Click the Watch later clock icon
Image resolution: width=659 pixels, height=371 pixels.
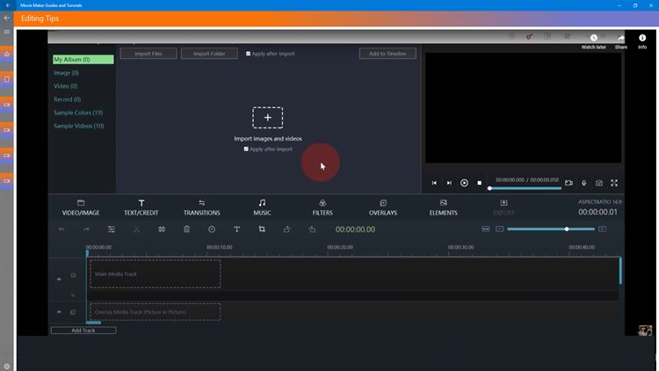point(593,38)
